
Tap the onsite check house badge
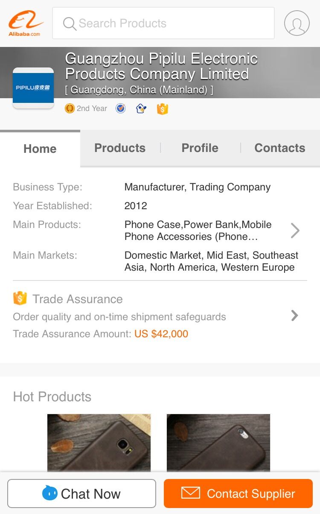pos(141,108)
